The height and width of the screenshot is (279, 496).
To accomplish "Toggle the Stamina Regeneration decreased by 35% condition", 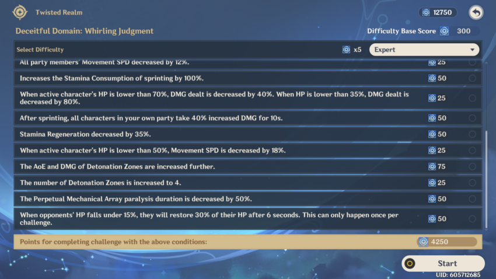I will (x=471, y=134).
